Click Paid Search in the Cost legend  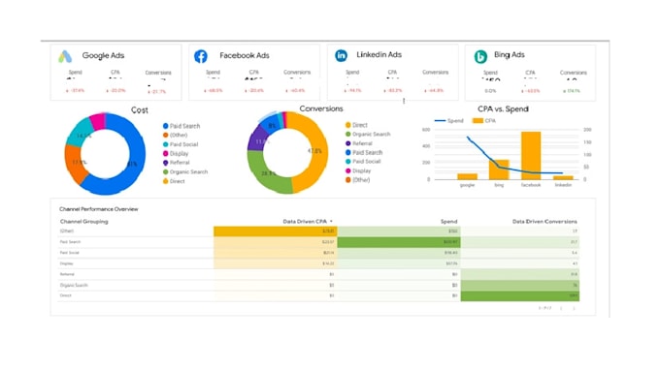tap(181, 126)
